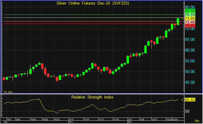Click the Relative Strength Index panel title
This screenshot has width=203, height=124.
click(x=92, y=97)
